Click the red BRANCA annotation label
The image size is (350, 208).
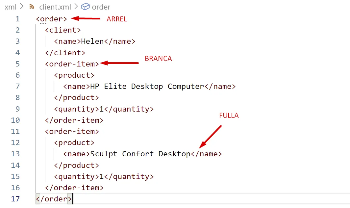tap(158, 59)
